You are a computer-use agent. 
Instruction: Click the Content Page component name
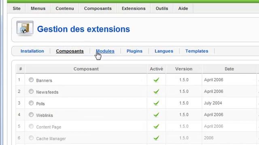click(x=49, y=127)
